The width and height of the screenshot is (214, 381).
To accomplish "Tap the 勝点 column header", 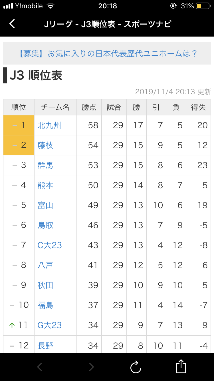I will (89, 107).
